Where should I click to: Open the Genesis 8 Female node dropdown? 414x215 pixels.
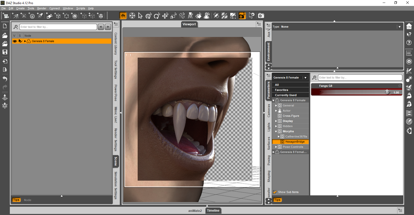pyautogui.click(x=305, y=78)
